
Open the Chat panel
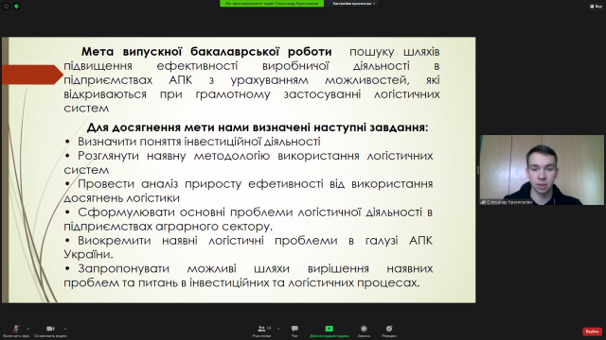tap(294, 331)
